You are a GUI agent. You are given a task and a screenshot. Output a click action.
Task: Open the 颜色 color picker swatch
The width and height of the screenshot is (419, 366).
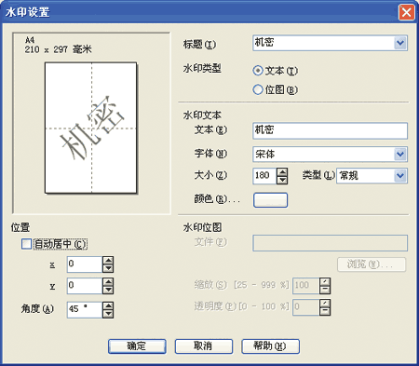(270, 200)
